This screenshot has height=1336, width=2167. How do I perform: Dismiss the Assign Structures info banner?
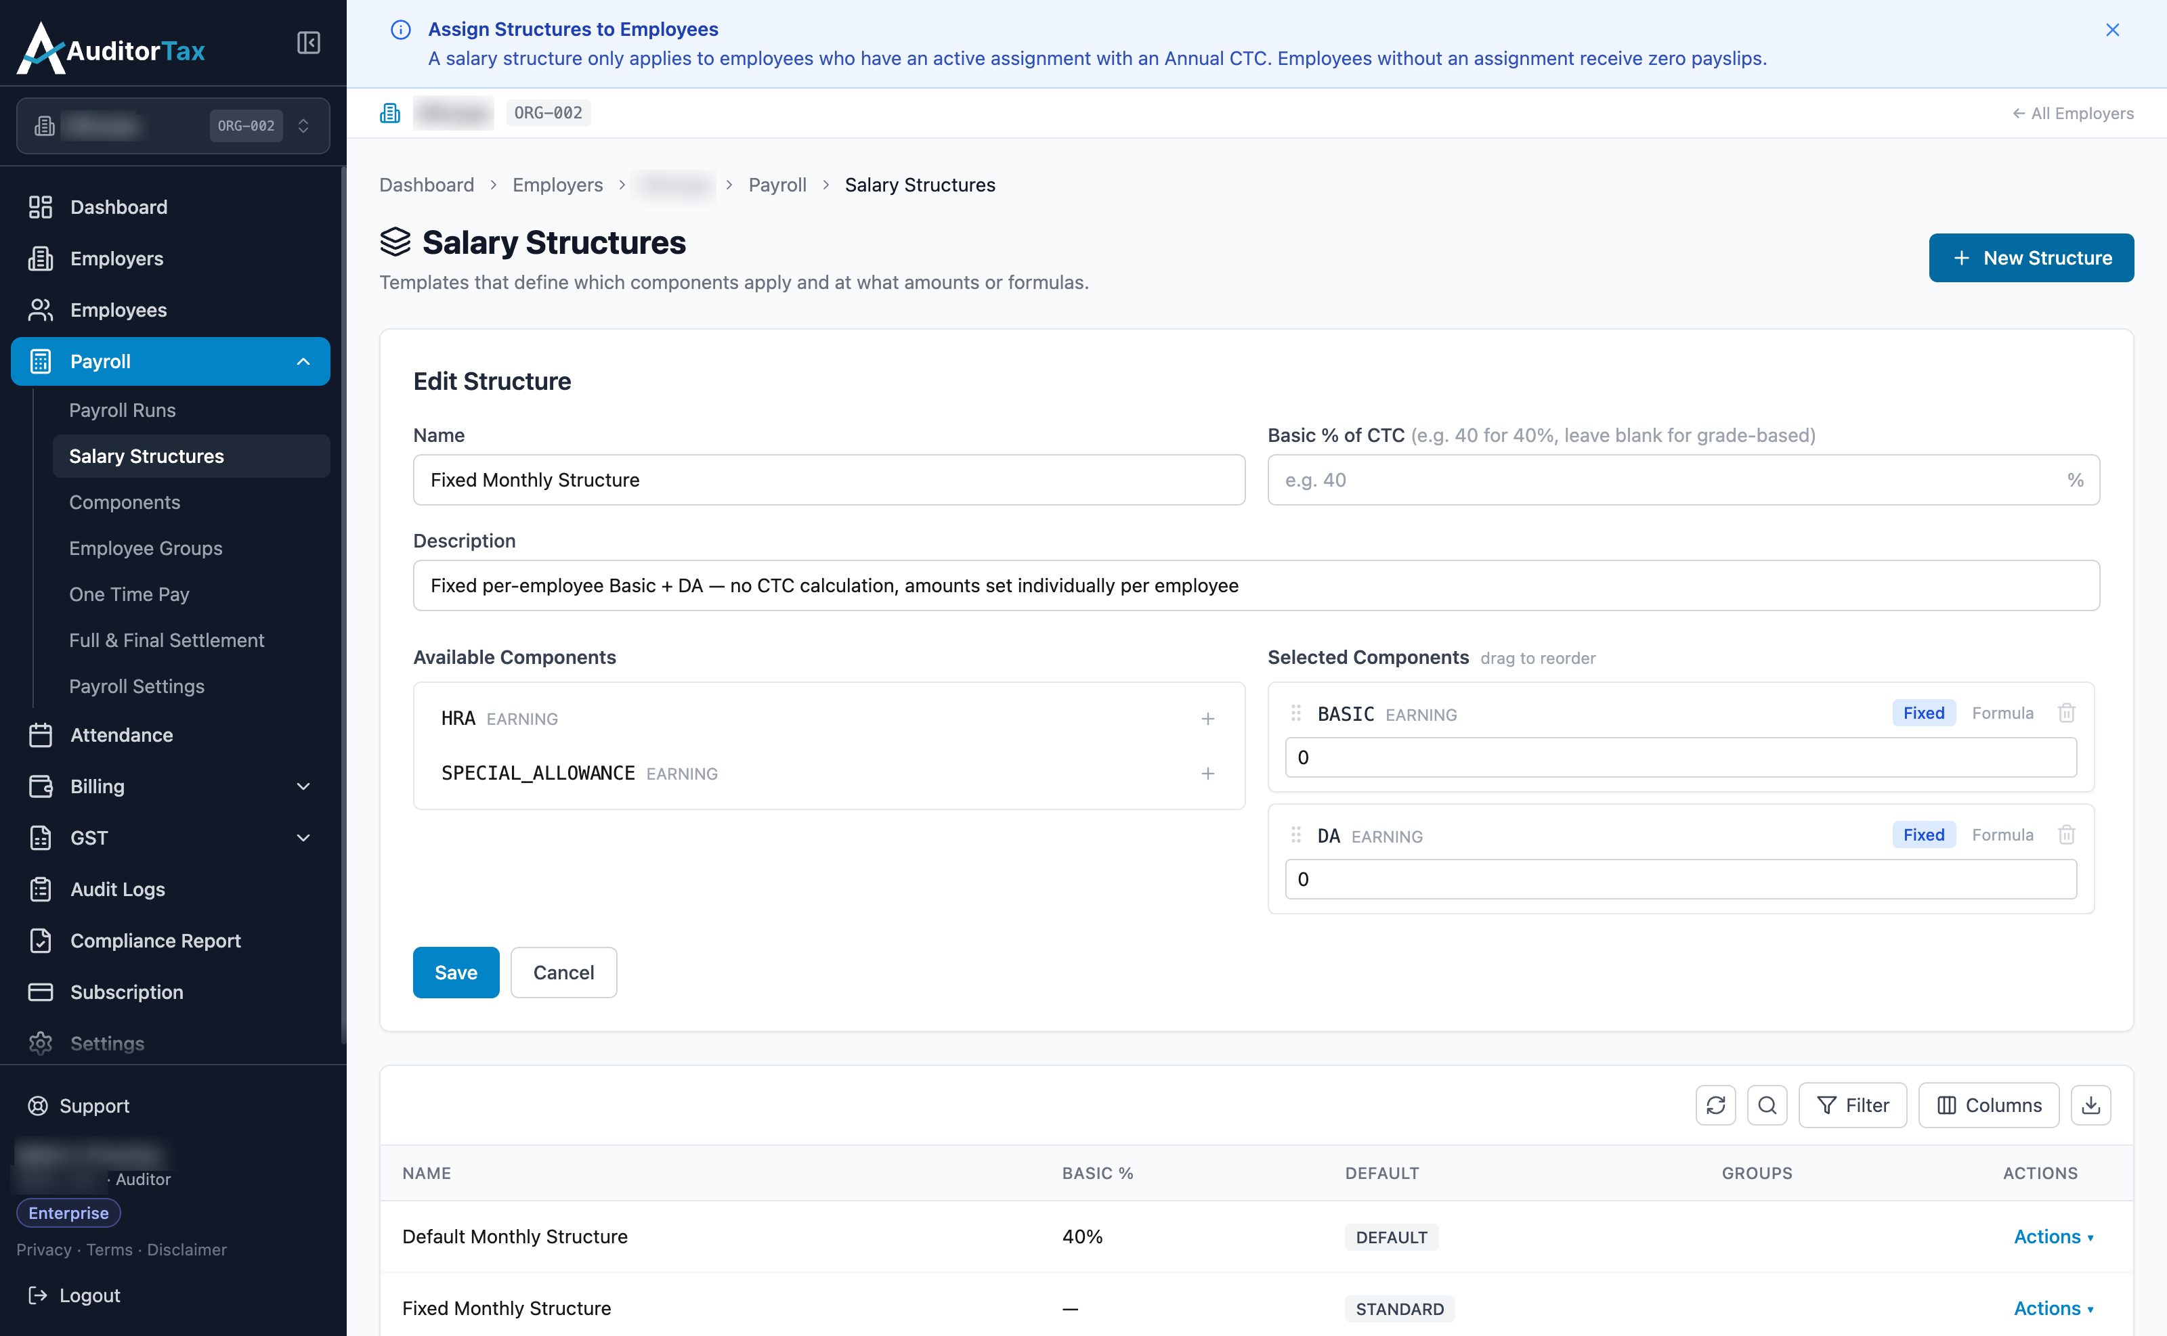[x=2112, y=30]
